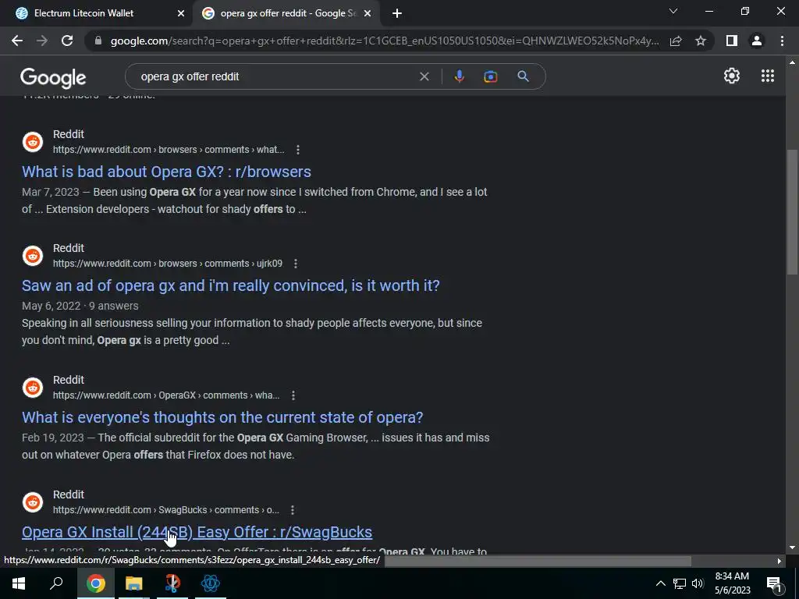Close the Google search tab
This screenshot has width=799, height=599.
[368, 13]
